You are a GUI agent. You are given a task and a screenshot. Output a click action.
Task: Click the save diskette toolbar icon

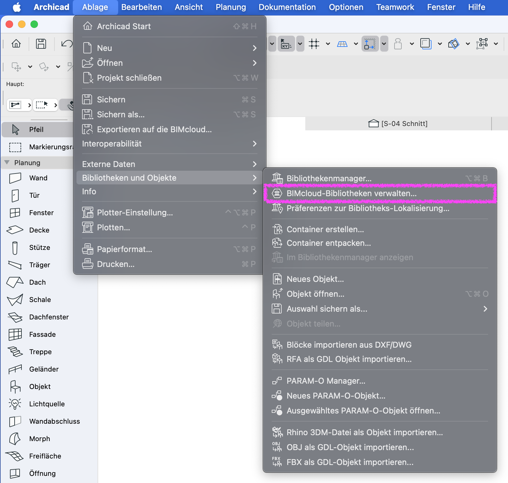click(x=41, y=44)
